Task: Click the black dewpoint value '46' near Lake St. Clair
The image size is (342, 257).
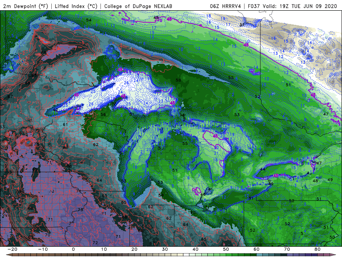Action: tap(203, 194)
